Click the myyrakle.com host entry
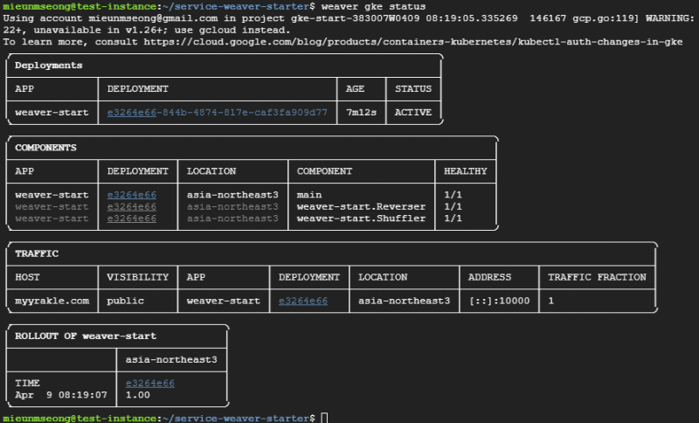Image resolution: width=699 pixels, height=423 pixels. (x=52, y=301)
